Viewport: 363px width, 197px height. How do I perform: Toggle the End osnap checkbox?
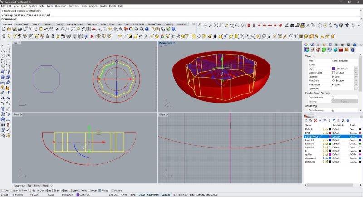3,191
